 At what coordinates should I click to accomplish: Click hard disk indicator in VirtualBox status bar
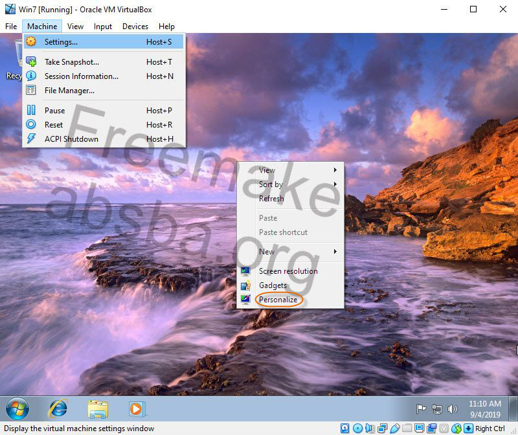click(x=344, y=429)
